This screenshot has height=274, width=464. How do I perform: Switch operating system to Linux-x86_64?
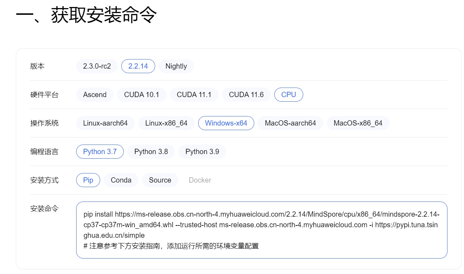click(166, 123)
